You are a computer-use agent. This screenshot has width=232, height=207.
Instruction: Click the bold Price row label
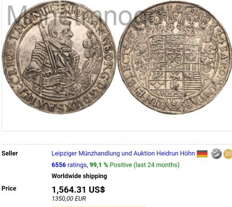point(9,188)
